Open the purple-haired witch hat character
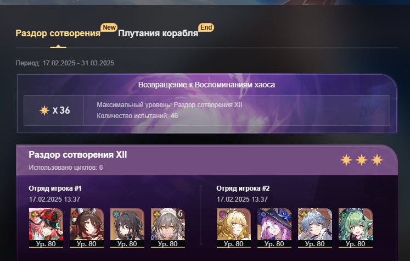The height and width of the screenshot is (261, 410). (x=274, y=227)
